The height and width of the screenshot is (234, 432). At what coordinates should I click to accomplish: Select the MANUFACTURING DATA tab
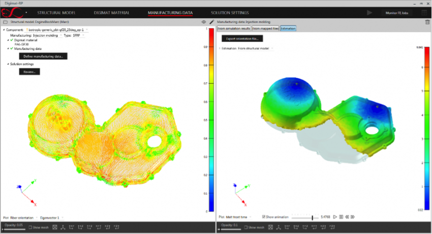(170, 13)
